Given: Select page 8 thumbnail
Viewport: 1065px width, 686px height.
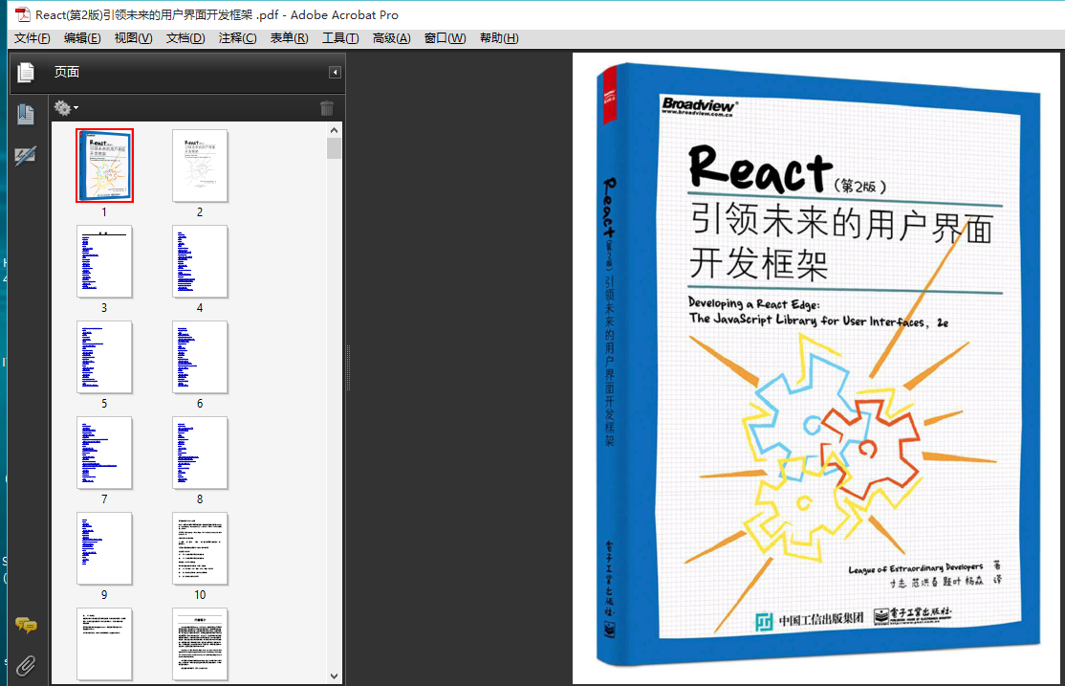Looking at the screenshot, I should [200, 453].
